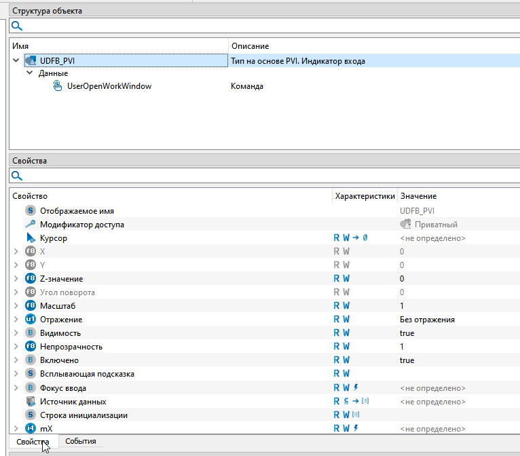520x456 pixels.
Task: Click the key icon for Модификатор доступа
Action: 30,225
